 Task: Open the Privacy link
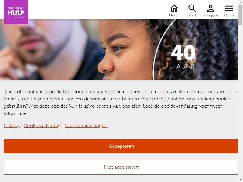click(x=12, y=126)
